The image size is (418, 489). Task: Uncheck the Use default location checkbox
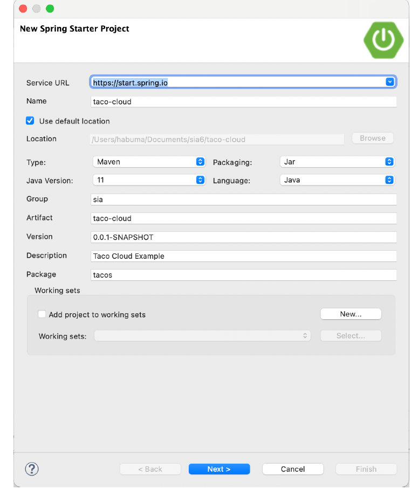click(30, 120)
